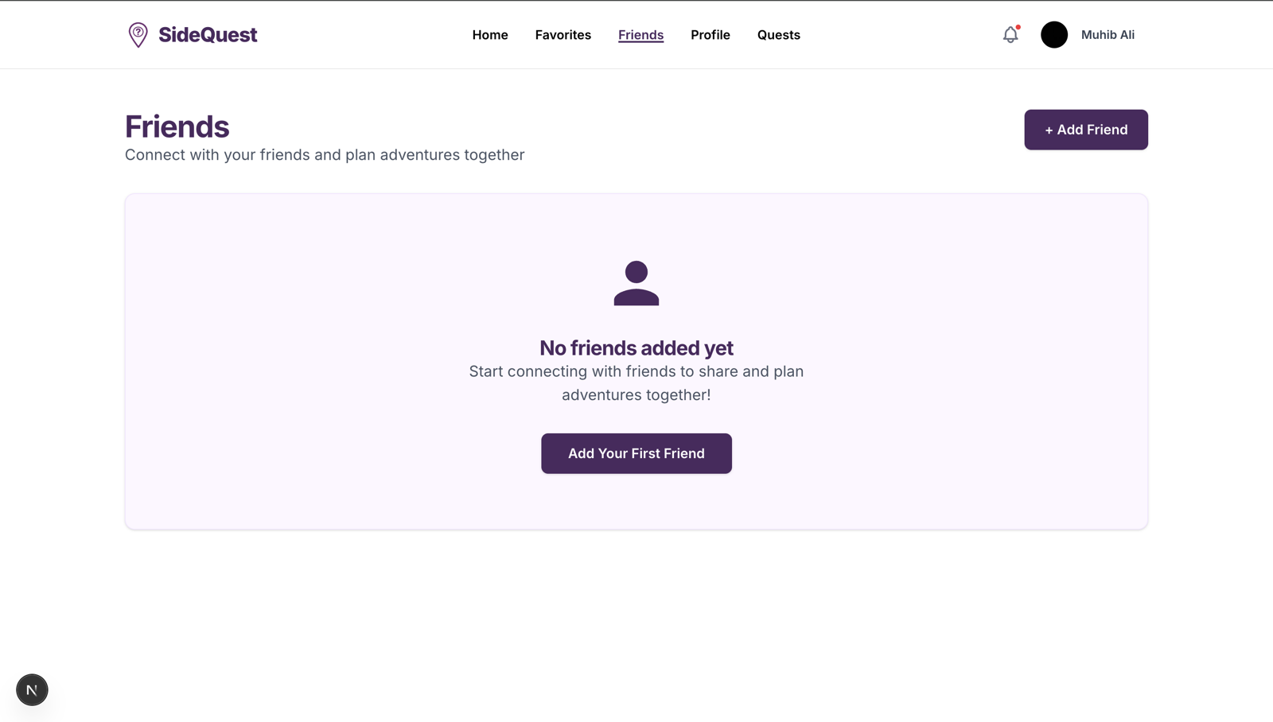
Task: Click the SideQuest map pin logo icon
Action: 138,35
